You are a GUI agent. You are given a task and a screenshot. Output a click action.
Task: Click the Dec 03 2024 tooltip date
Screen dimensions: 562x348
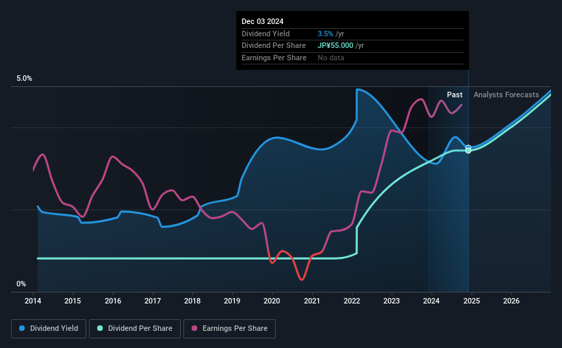262,21
